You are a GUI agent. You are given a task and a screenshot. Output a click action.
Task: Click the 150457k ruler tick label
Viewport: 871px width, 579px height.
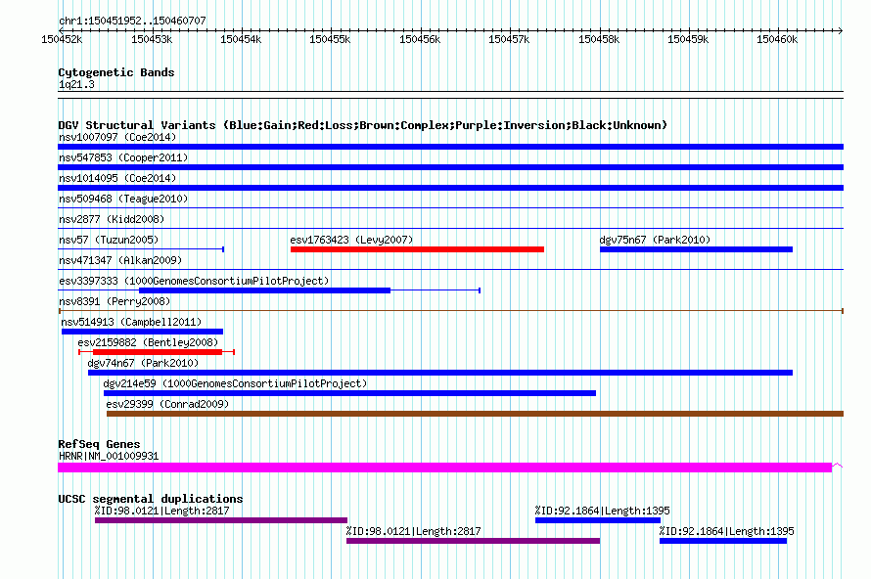(509, 39)
